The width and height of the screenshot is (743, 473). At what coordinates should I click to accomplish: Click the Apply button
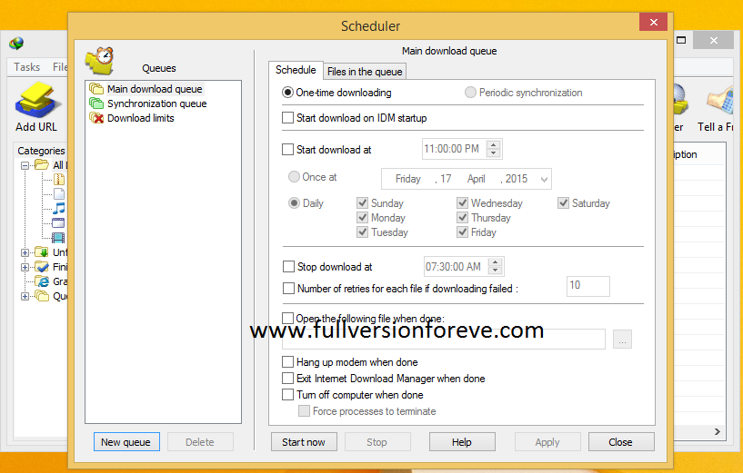547,442
